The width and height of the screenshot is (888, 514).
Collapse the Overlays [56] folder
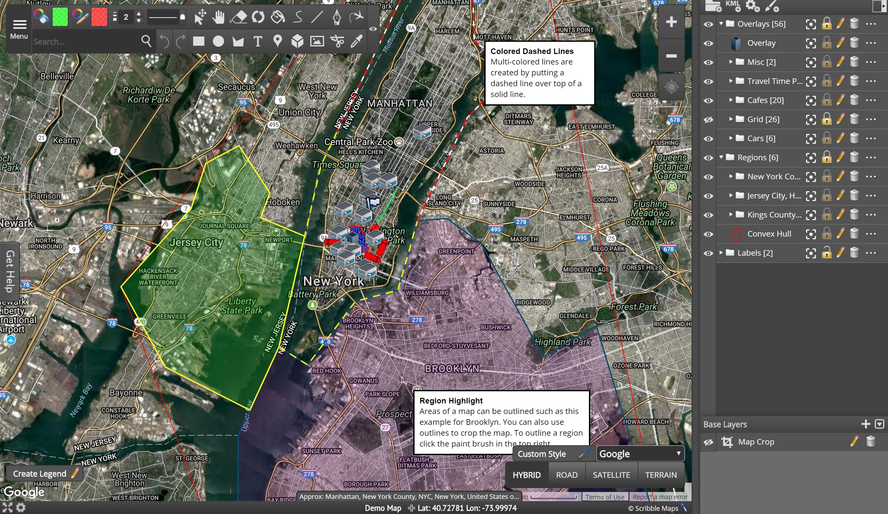[721, 24]
